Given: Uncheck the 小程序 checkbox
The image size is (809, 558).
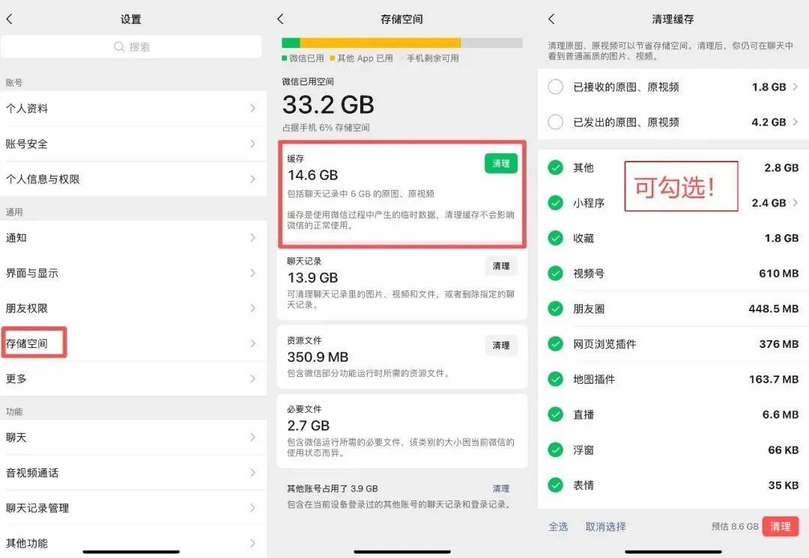Looking at the screenshot, I should point(555,203).
